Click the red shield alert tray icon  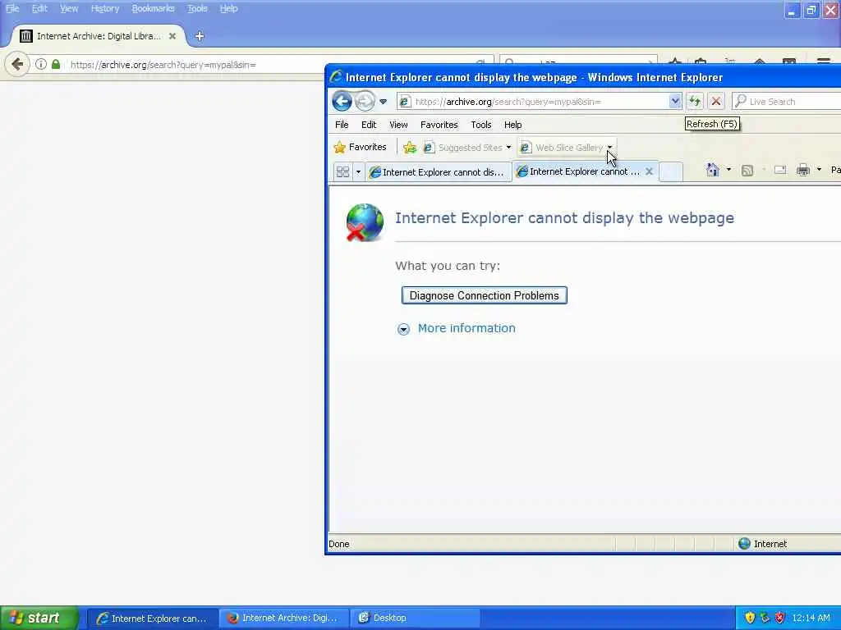click(780, 618)
